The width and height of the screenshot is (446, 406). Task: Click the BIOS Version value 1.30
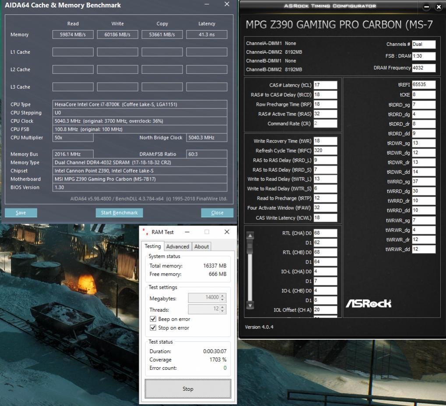[140, 187]
